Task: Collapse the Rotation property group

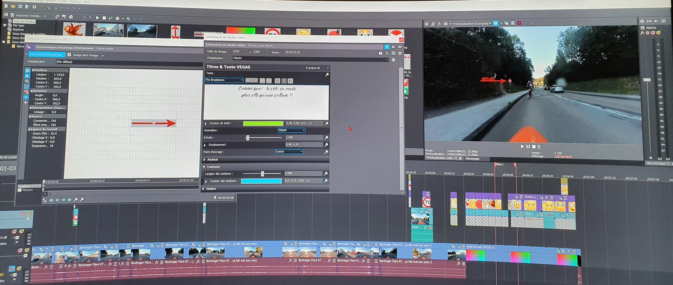Action: pos(32,91)
